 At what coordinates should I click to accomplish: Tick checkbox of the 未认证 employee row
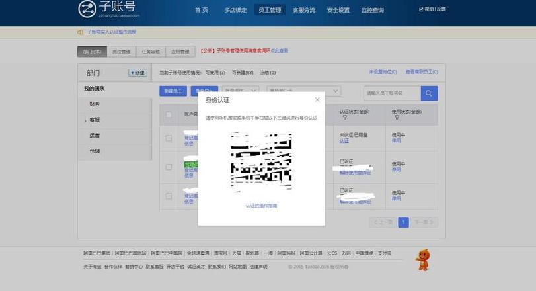(x=169, y=138)
